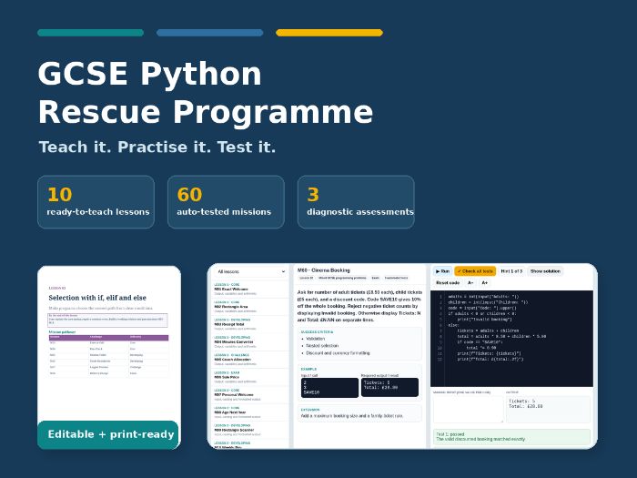Click Selection with if, elif and else heading

pyautogui.click(x=97, y=298)
